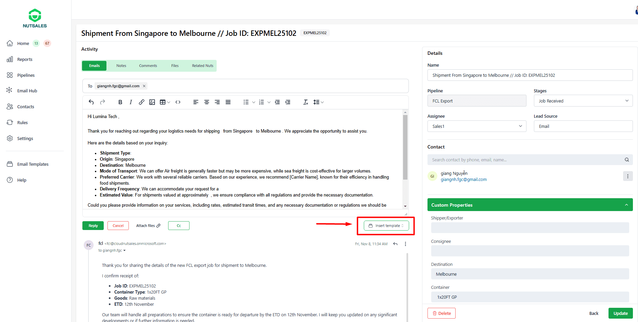Viewport: 638px width, 322px height.
Task: Show the Related Nuts tab
Action: pyautogui.click(x=202, y=66)
